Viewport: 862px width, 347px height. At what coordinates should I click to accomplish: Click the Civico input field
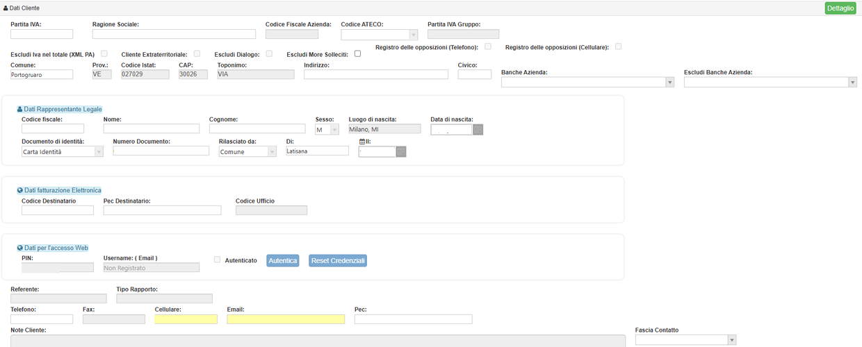[x=474, y=74]
